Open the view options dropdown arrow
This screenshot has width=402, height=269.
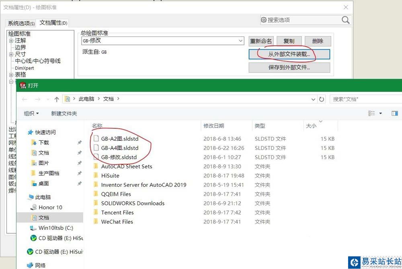(380, 113)
